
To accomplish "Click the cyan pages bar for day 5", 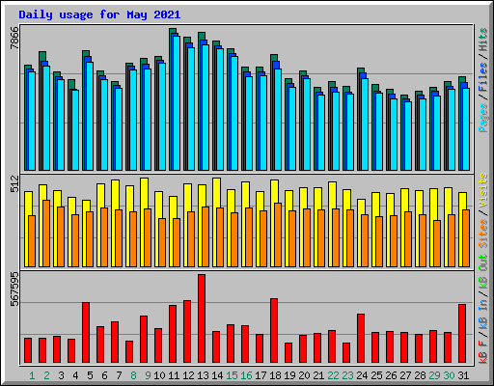I will [90, 116].
